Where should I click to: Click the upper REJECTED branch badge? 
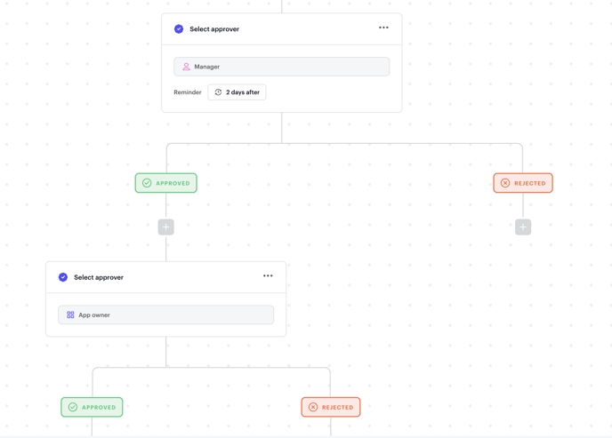pos(523,183)
